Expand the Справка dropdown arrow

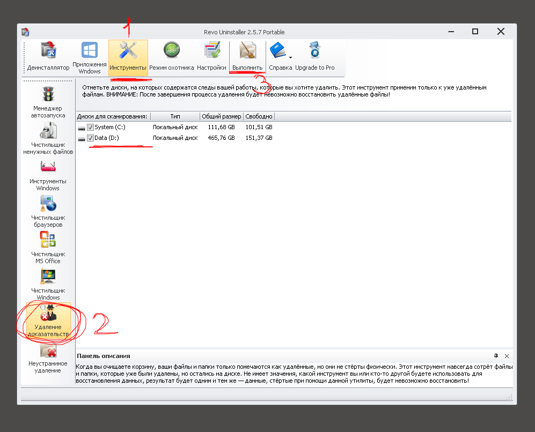(x=291, y=57)
